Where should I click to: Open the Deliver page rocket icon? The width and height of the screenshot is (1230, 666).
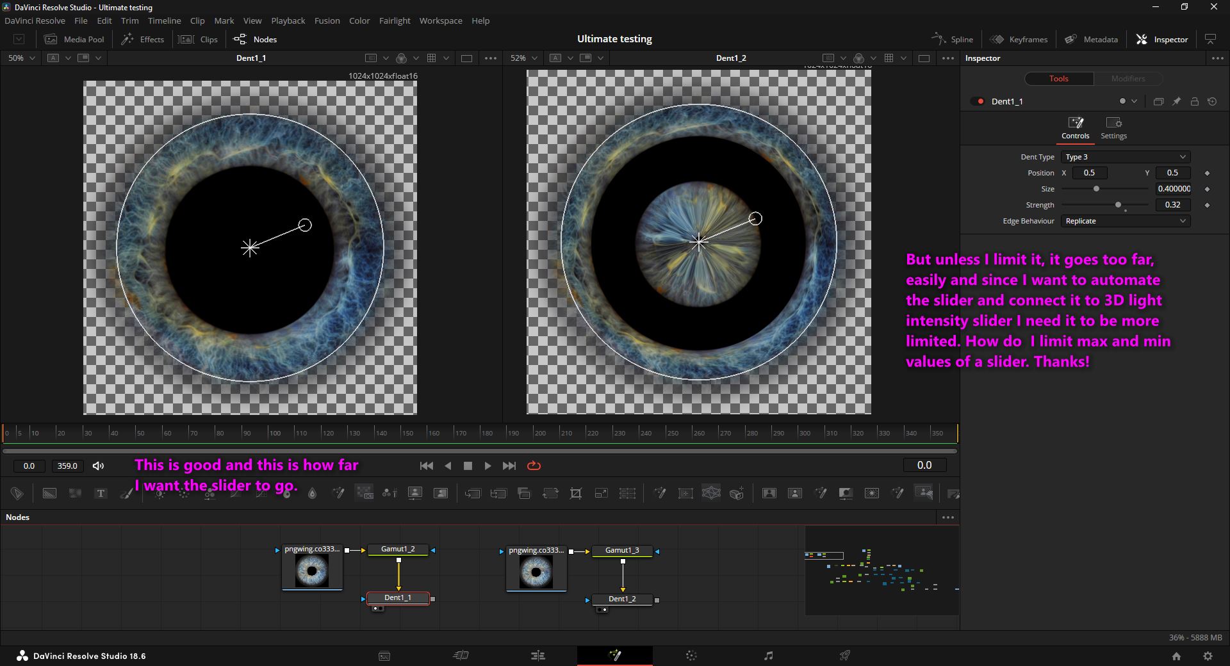pyautogui.click(x=845, y=655)
